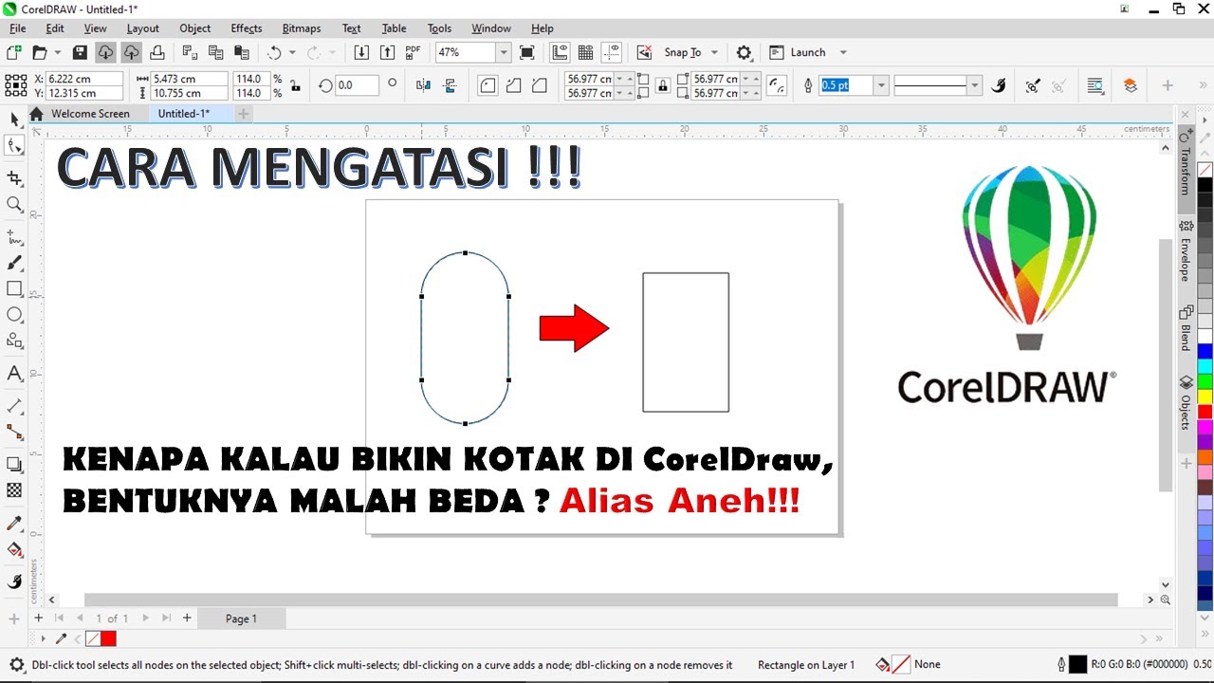Select the Zoom tool
Viewport: 1214px width, 683px height.
[14, 204]
